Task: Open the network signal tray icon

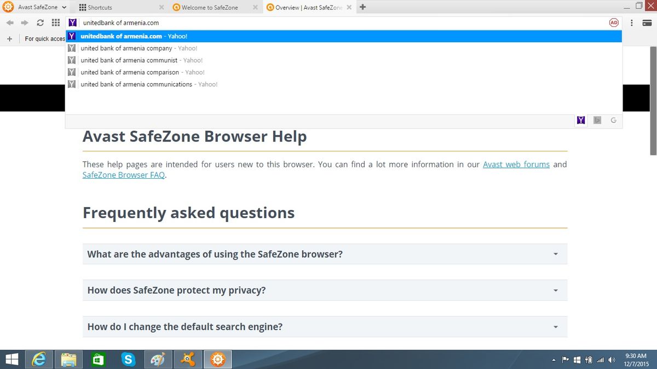Action: (601, 360)
